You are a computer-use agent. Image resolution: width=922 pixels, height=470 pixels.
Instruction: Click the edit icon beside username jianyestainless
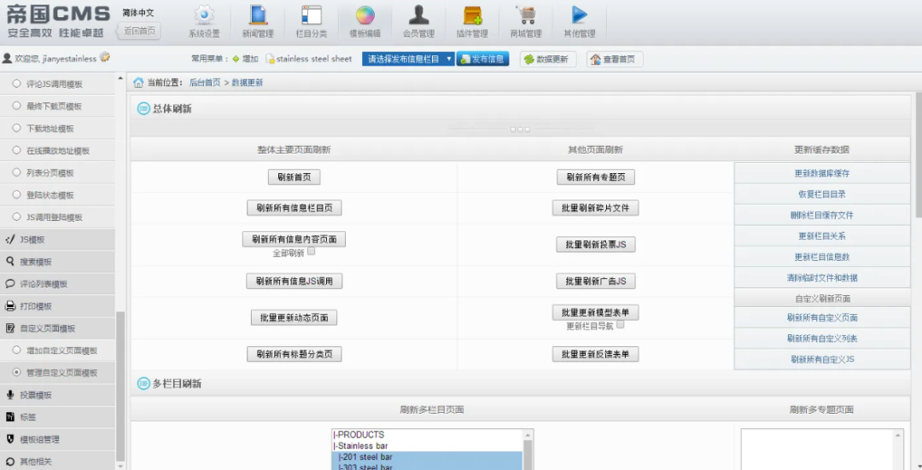[x=105, y=57]
